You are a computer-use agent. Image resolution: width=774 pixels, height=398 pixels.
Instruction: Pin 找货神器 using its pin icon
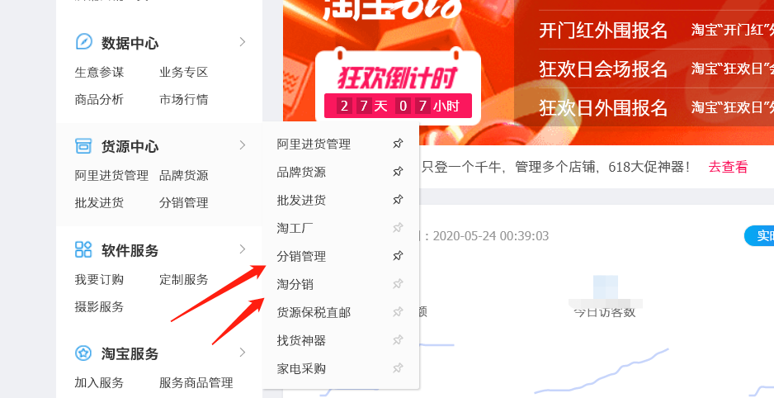click(398, 340)
